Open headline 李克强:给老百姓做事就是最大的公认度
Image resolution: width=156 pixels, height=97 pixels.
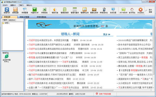[51, 57]
